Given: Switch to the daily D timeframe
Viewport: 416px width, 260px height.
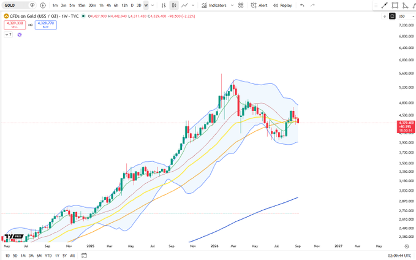Looking at the screenshot, I should 132,6.
